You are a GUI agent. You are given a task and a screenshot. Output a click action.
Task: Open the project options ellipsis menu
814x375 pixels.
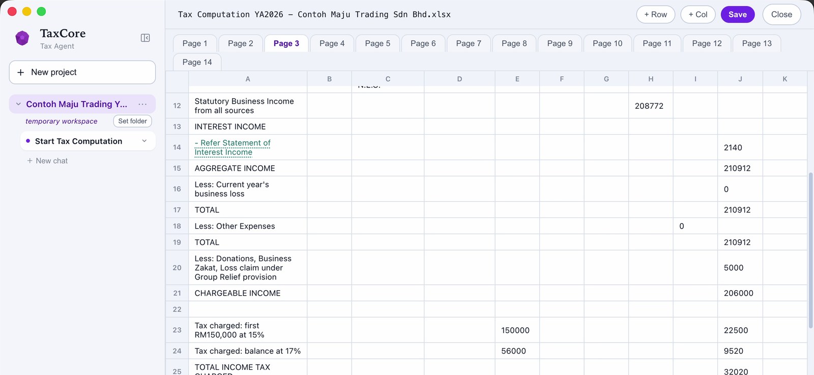tap(142, 104)
